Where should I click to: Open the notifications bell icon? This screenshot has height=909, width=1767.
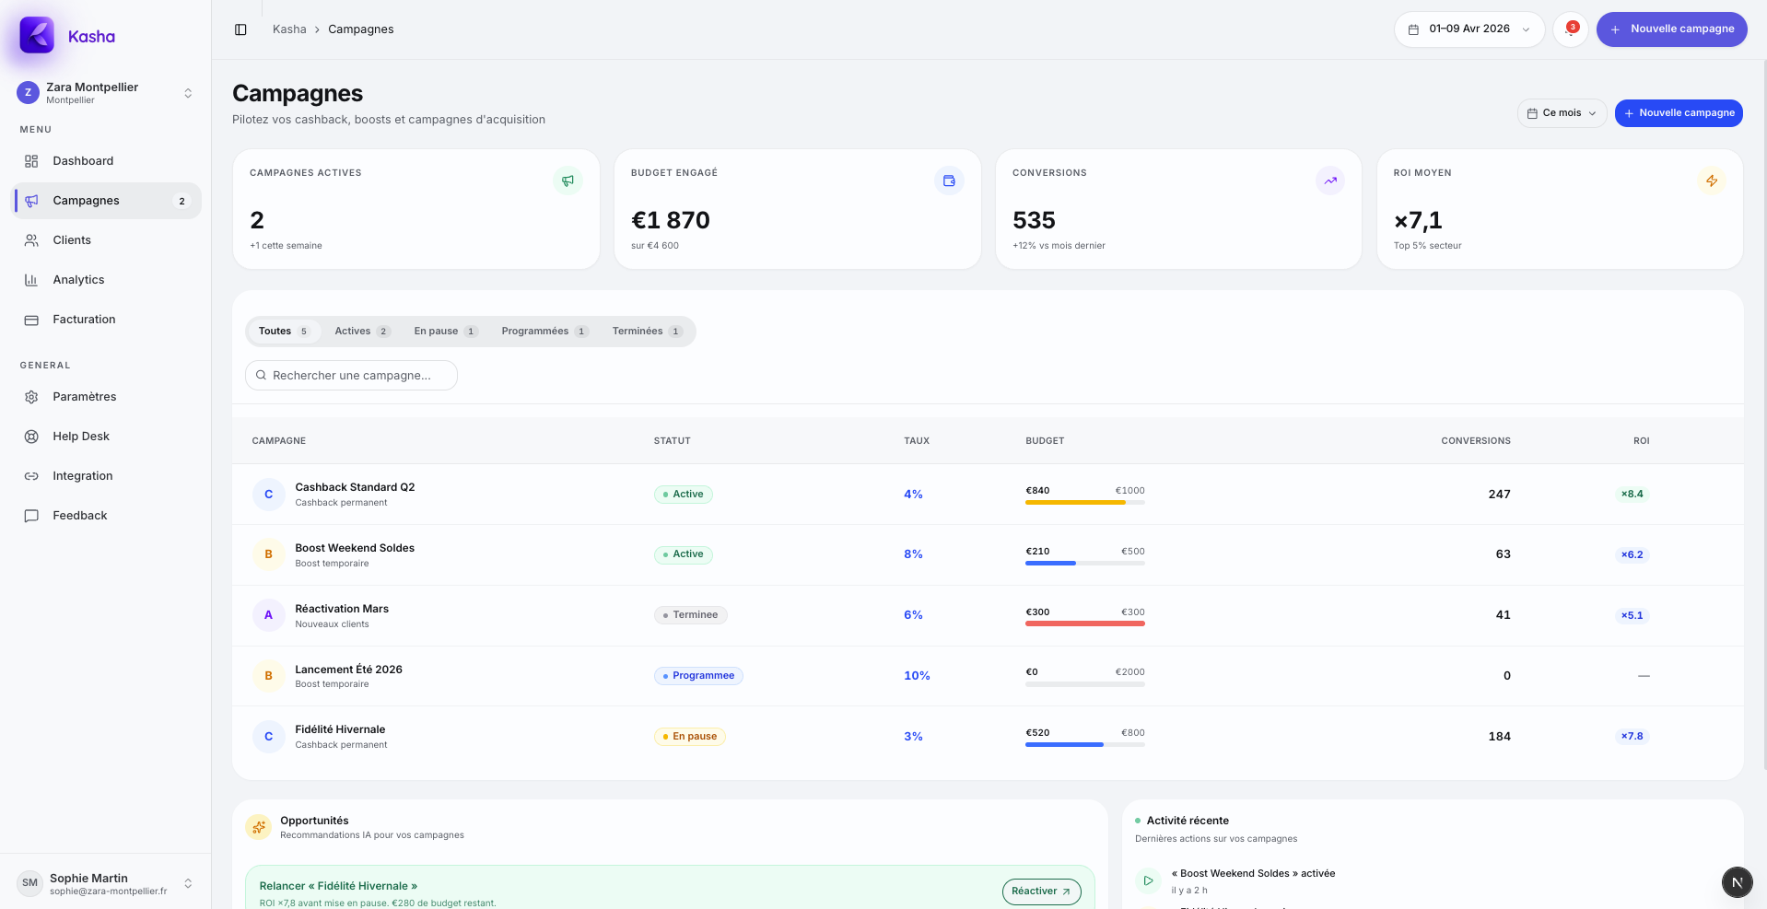pyautogui.click(x=1571, y=29)
